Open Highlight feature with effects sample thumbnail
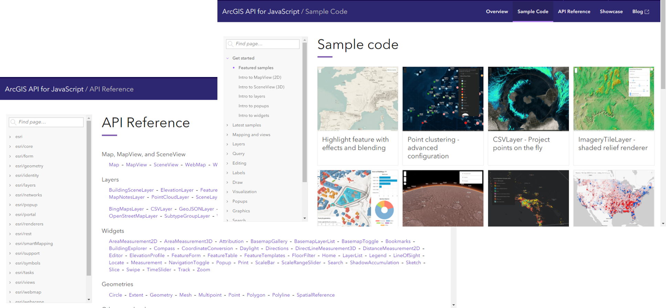666x308 pixels. pyautogui.click(x=358, y=99)
